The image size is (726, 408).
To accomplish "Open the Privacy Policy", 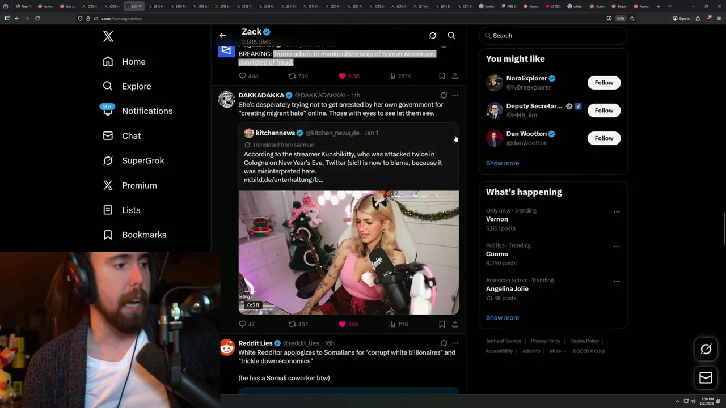I will click(545, 341).
